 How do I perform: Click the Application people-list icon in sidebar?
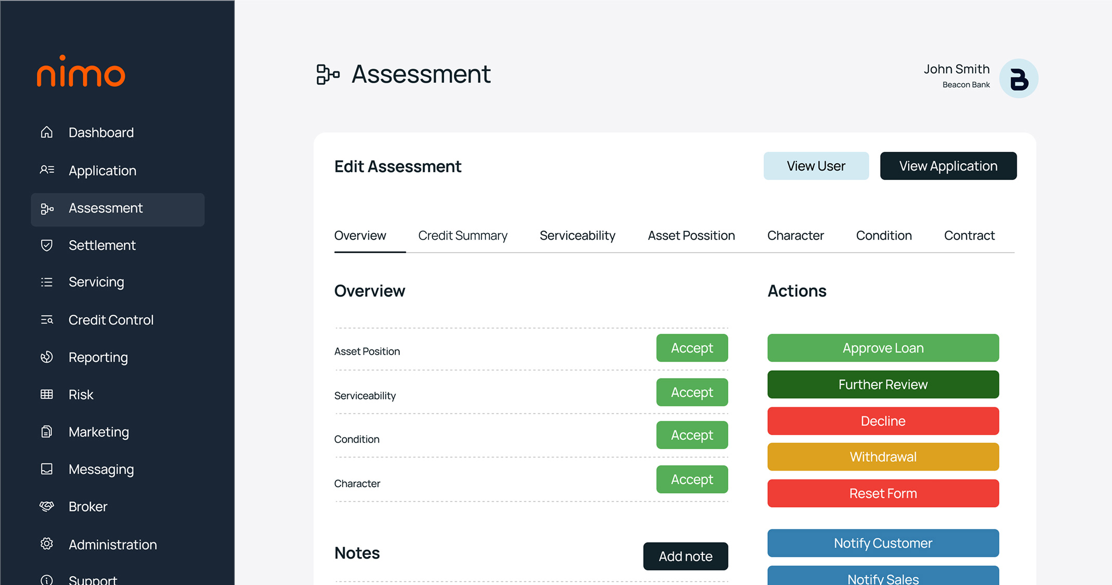(47, 170)
